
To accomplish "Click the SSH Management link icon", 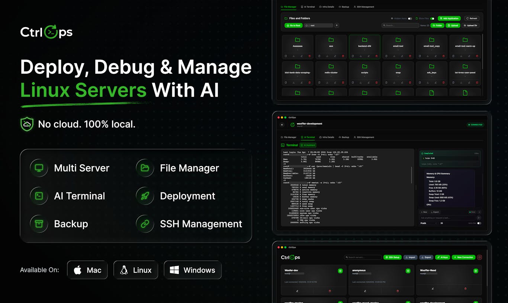I will point(145,224).
